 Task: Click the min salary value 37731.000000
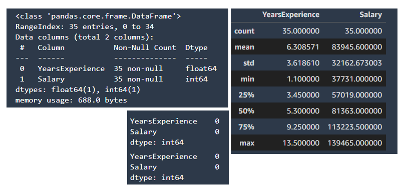[357, 79]
